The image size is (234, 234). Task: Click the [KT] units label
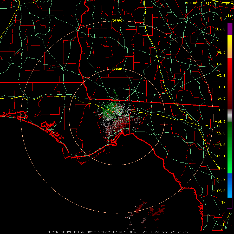tap(222, 18)
